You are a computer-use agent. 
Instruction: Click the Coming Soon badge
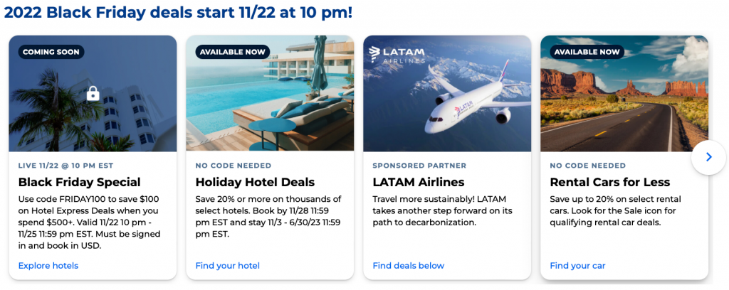point(51,52)
